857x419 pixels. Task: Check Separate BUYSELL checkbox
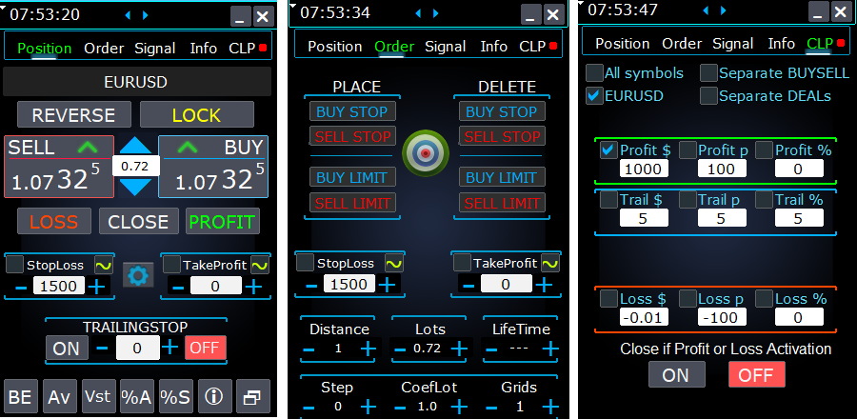click(x=708, y=72)
